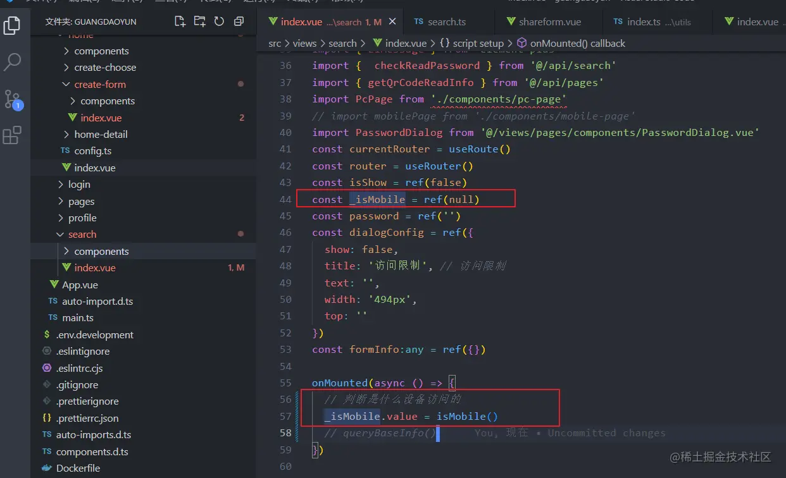Image resolution: width=786 pixels, height=478 pixels.
Task: Click the 'Uncommitted changes' blame annotation
Action: [x=606, y=433]
